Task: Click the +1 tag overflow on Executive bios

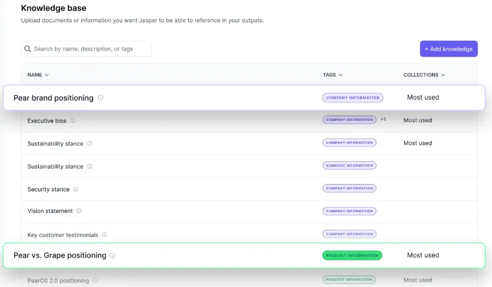Action: click(383, 119)
